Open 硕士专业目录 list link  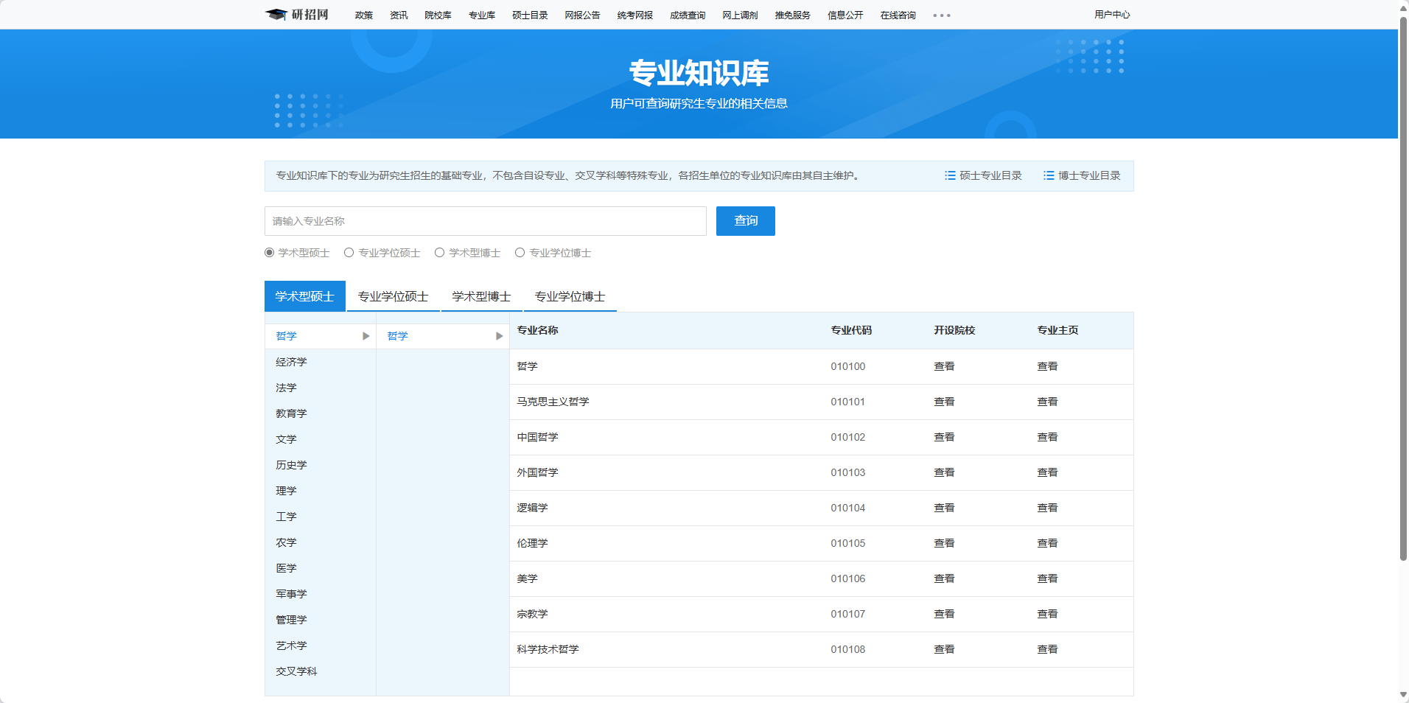[984, 175]
